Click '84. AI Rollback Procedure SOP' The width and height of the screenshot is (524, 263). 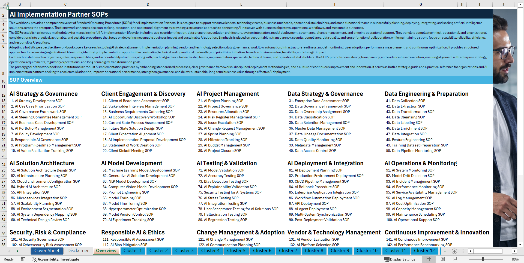[x=314, y=187]
